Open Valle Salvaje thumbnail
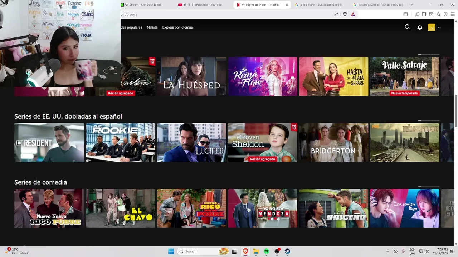Viewport: 458px width, 257px height. tap(405, 76)
